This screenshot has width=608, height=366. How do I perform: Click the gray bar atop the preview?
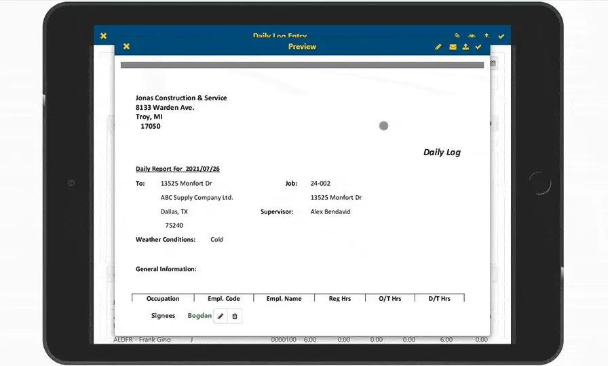point(302,65)
